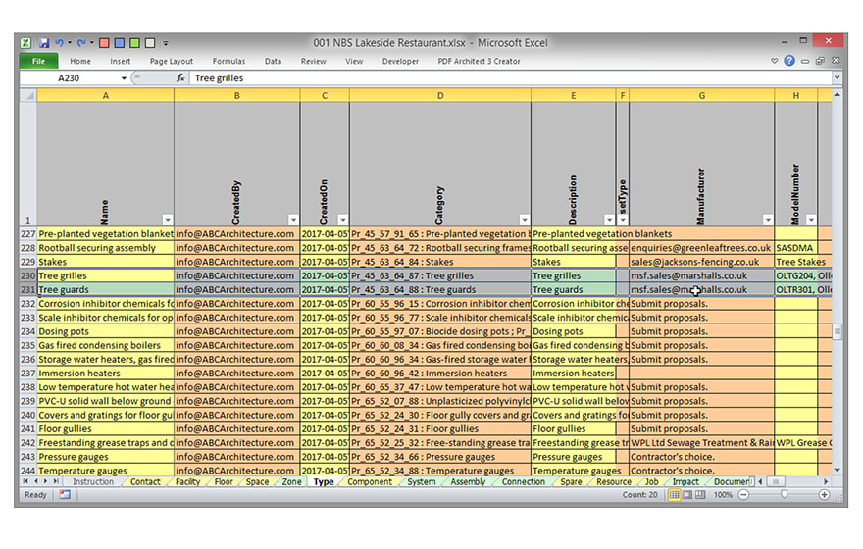
Task: Open the Review ribbon tab
Action: pos(313,61)
